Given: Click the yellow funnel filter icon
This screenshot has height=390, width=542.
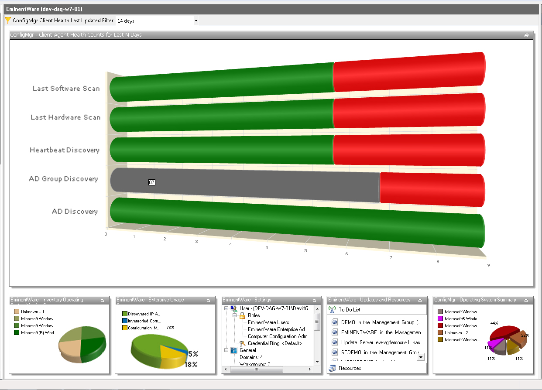Looking at the screenshot, I should [8, 21].
